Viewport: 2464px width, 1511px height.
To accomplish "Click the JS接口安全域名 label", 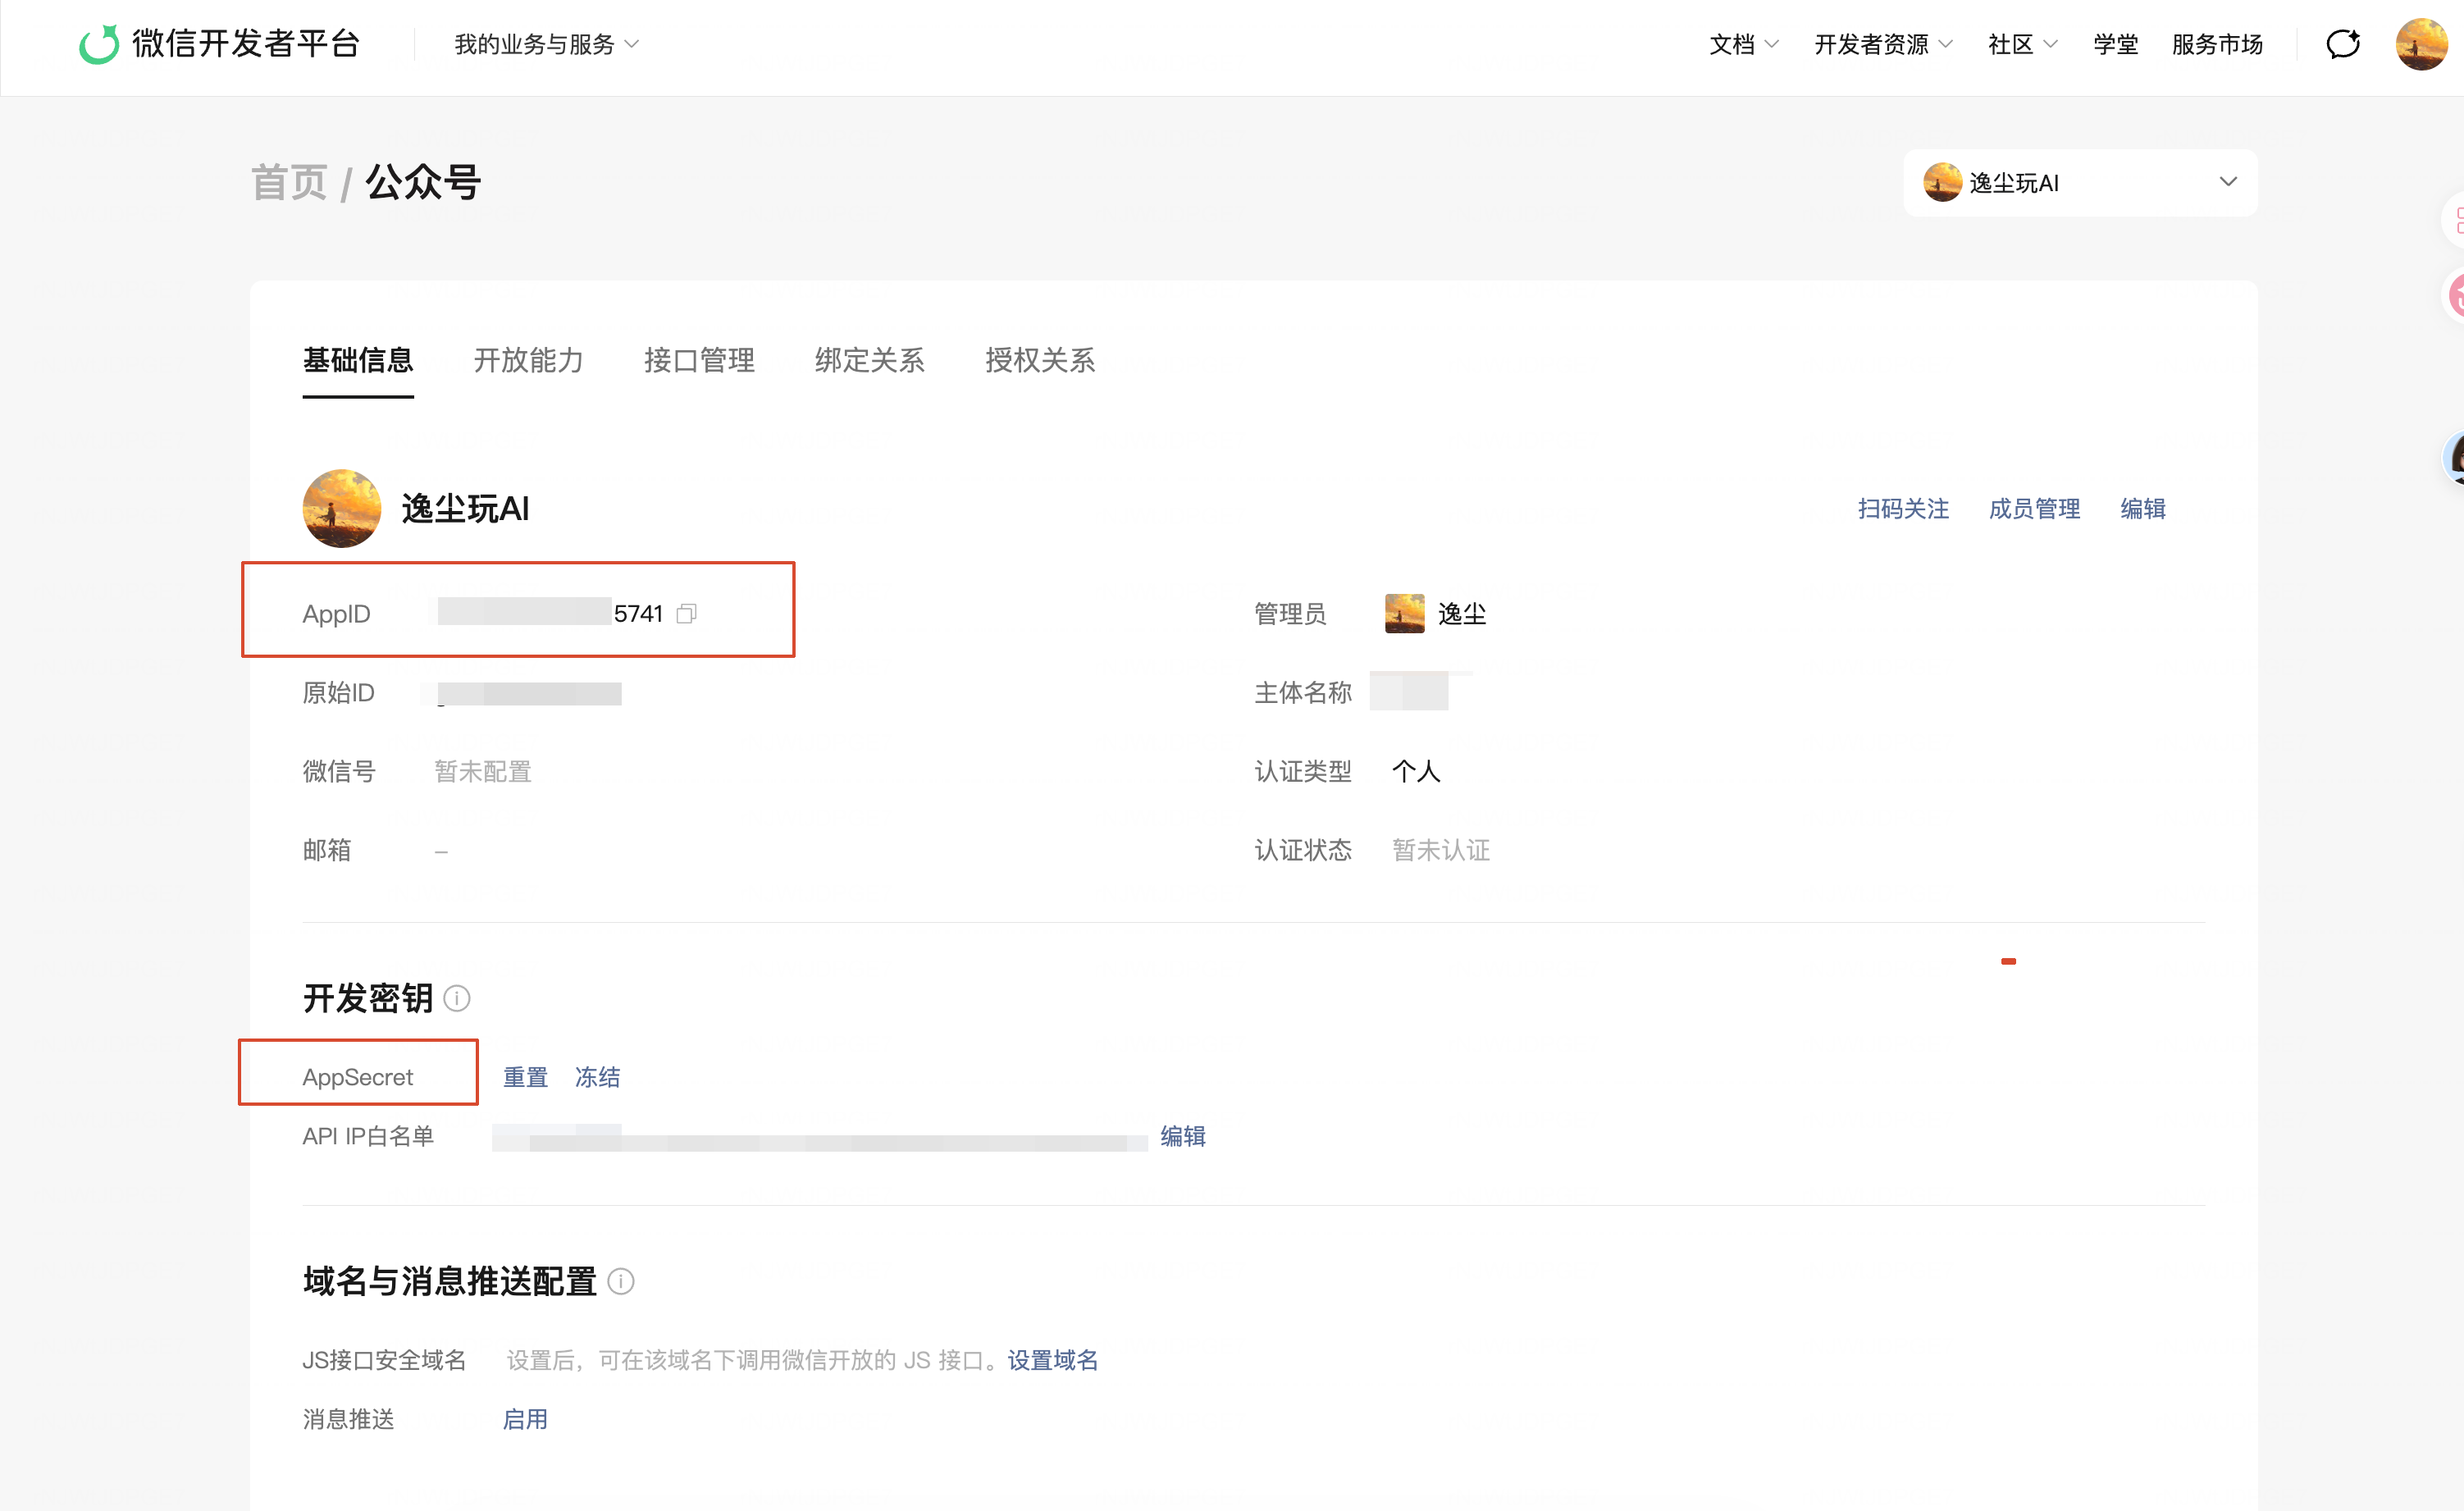I will click(385, 1360).
